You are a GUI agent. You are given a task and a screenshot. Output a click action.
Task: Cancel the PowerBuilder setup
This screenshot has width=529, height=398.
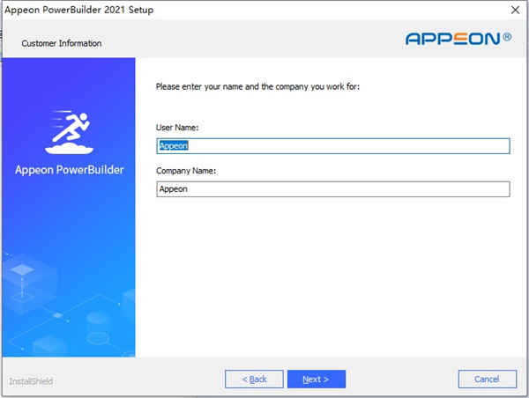click(488, 380)
